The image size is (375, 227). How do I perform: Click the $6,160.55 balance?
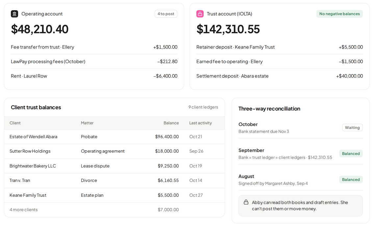[x=168, y=181]
